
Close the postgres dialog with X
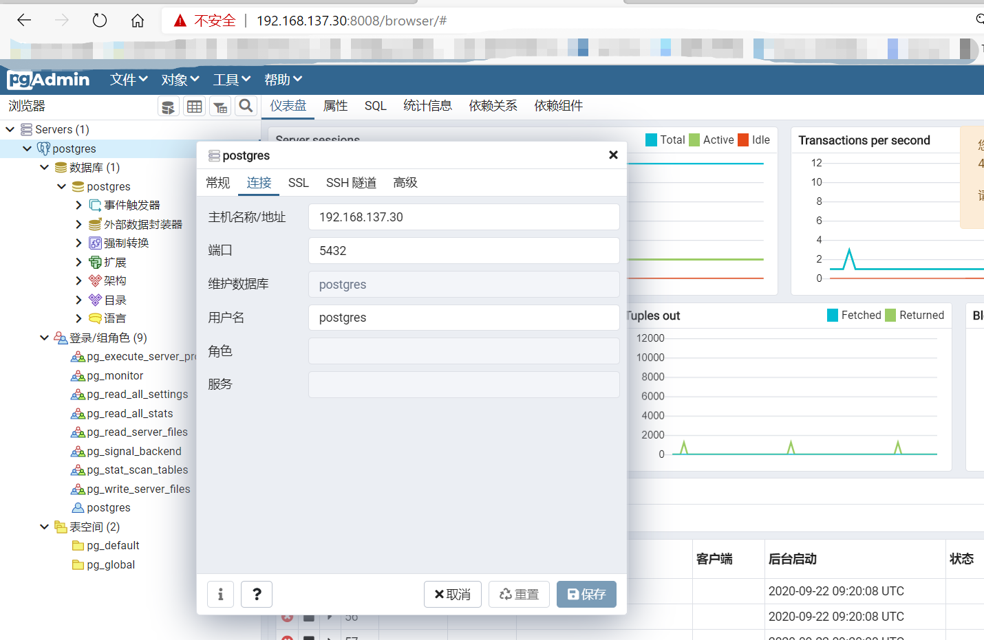click(x=613, y=155)
